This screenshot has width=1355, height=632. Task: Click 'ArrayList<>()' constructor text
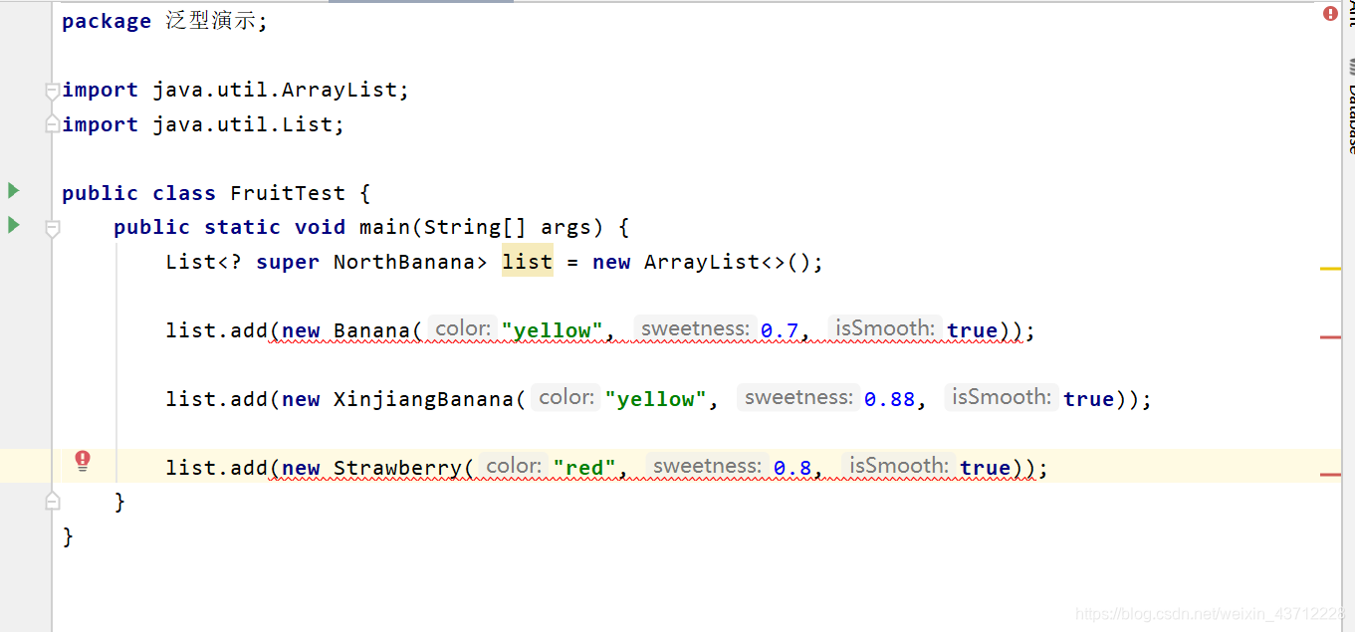[728, 262]
